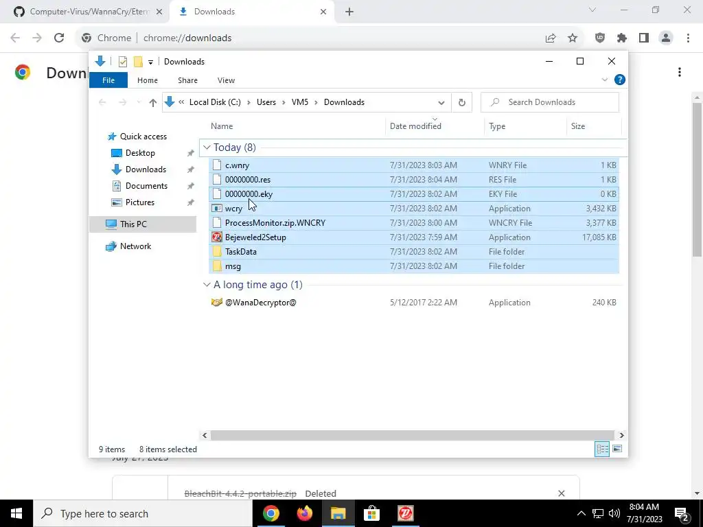Bookmark this tab with star icon
Screen dimensions: 703x527
point(573,38)
